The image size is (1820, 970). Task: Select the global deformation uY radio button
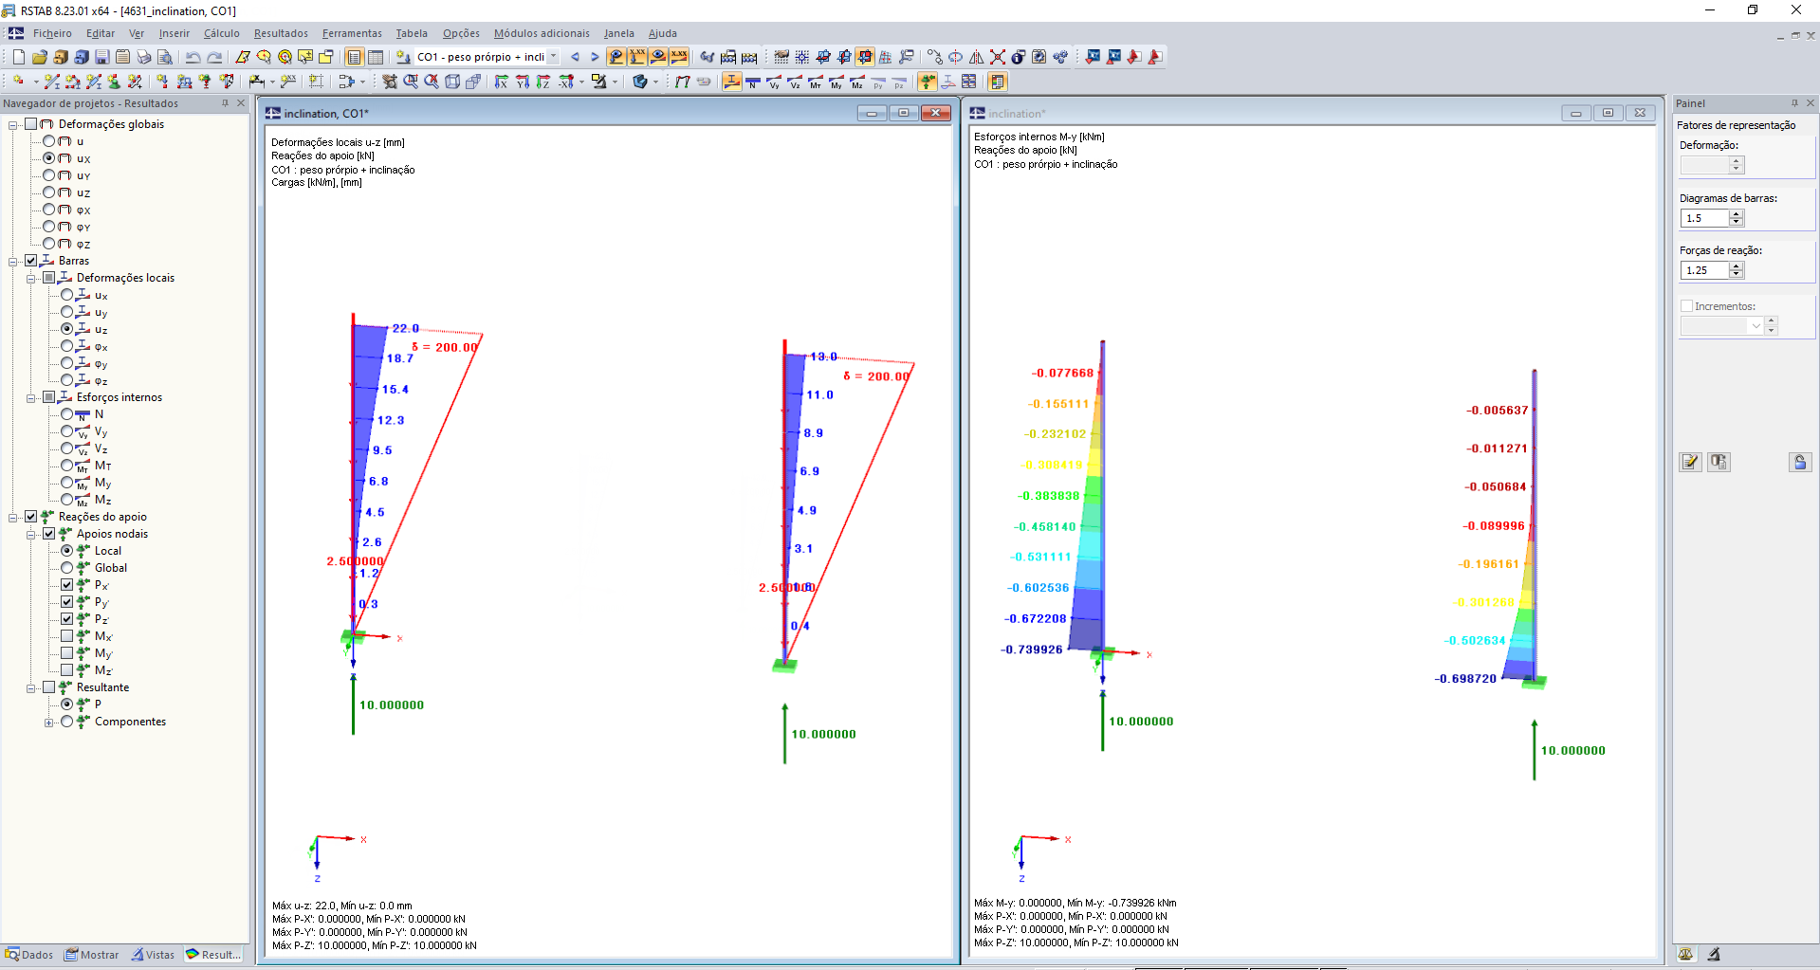tap(49, 175)
